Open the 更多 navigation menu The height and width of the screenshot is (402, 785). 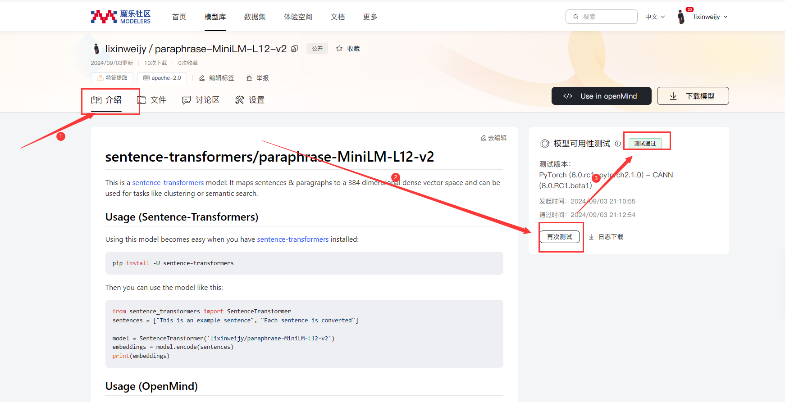pyautogui.click(x=370, y=17)
